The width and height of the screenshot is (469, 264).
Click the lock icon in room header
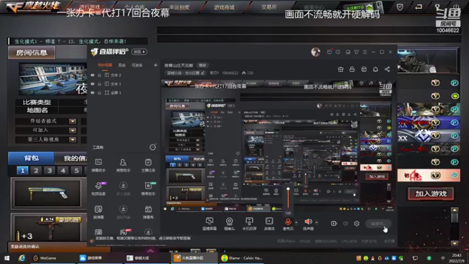(x=352, y=69)
